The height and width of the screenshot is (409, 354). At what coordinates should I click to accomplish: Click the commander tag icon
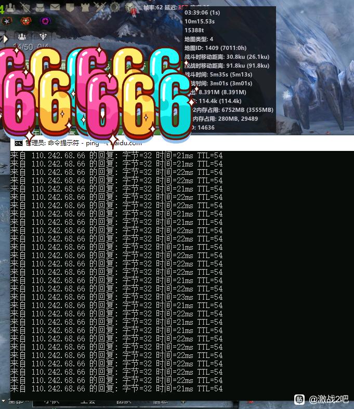tap(43, 36)
